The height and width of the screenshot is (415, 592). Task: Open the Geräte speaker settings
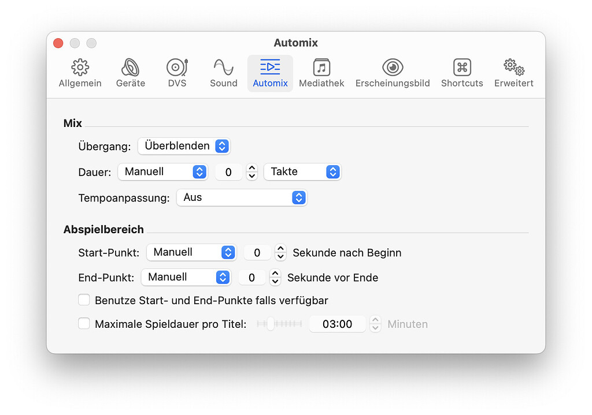(130, 73)
